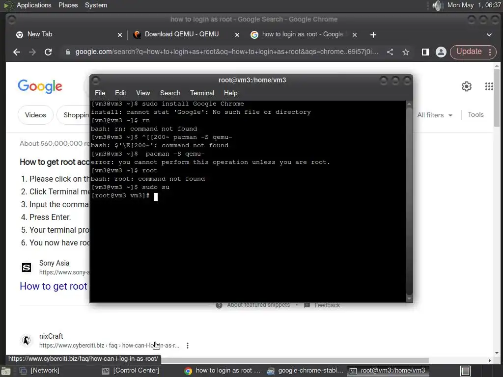Switch to the Network window in taskbar
The image size is (503, 377).
[x=39, y=371]
